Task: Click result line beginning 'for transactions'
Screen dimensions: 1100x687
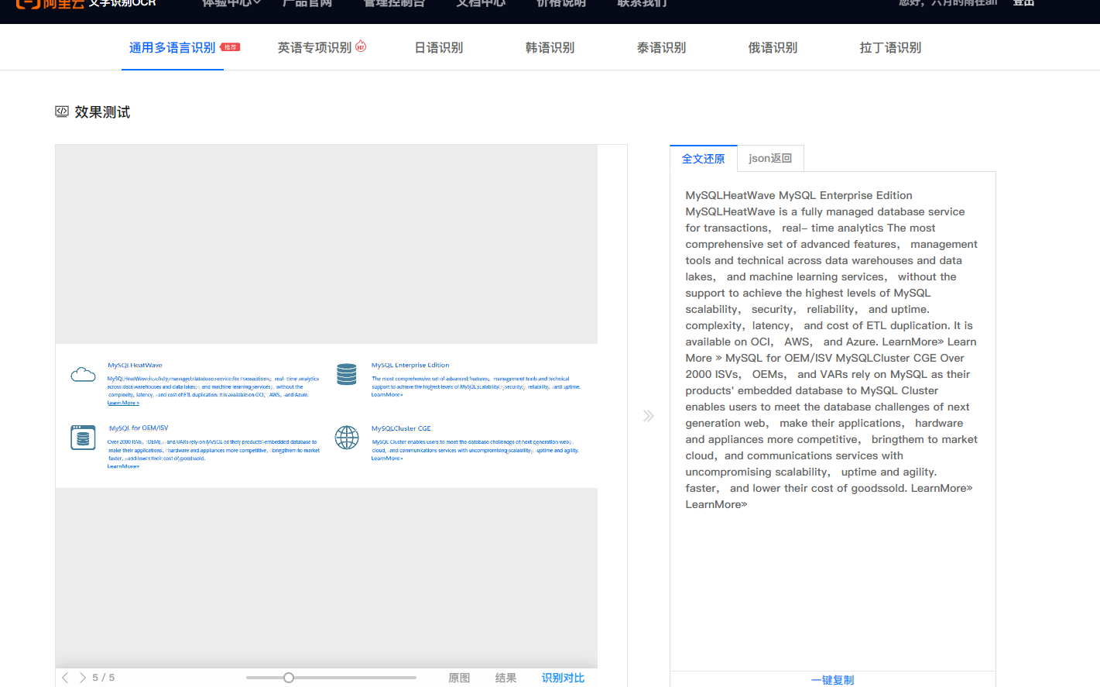Action: (x=810, y=228)
